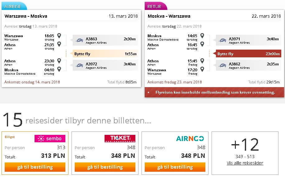
Task: Open the 'Vis alle reisesider' link
Action: [245, 163]
